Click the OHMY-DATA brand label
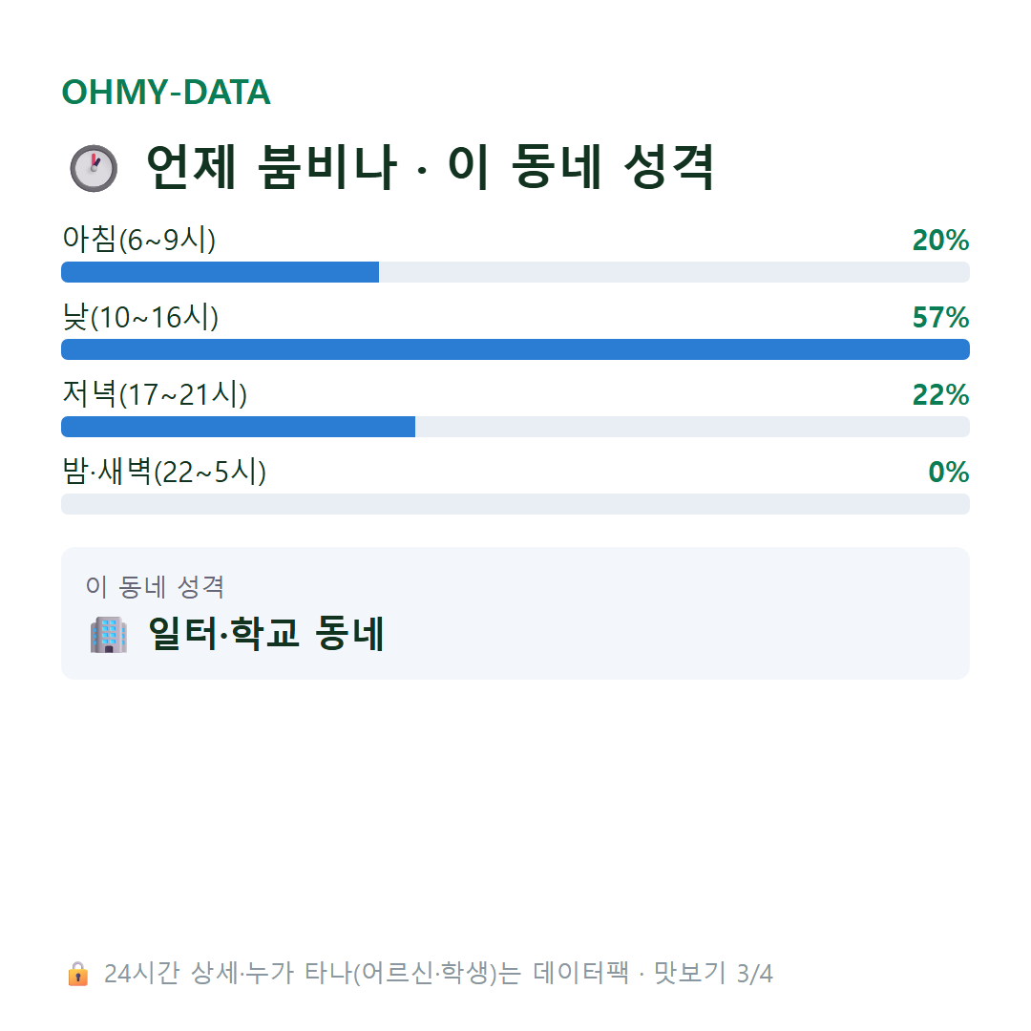Image resolution: width=1031 pixels, height=1031 pixels. tap(166, 92)
